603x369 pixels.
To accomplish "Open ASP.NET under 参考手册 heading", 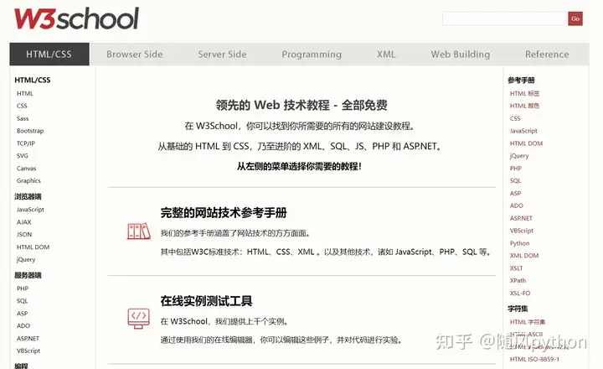I will [521, 218].
